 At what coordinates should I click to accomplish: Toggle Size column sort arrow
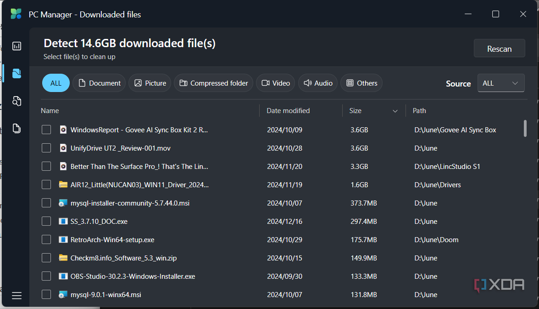click(395, 111)
